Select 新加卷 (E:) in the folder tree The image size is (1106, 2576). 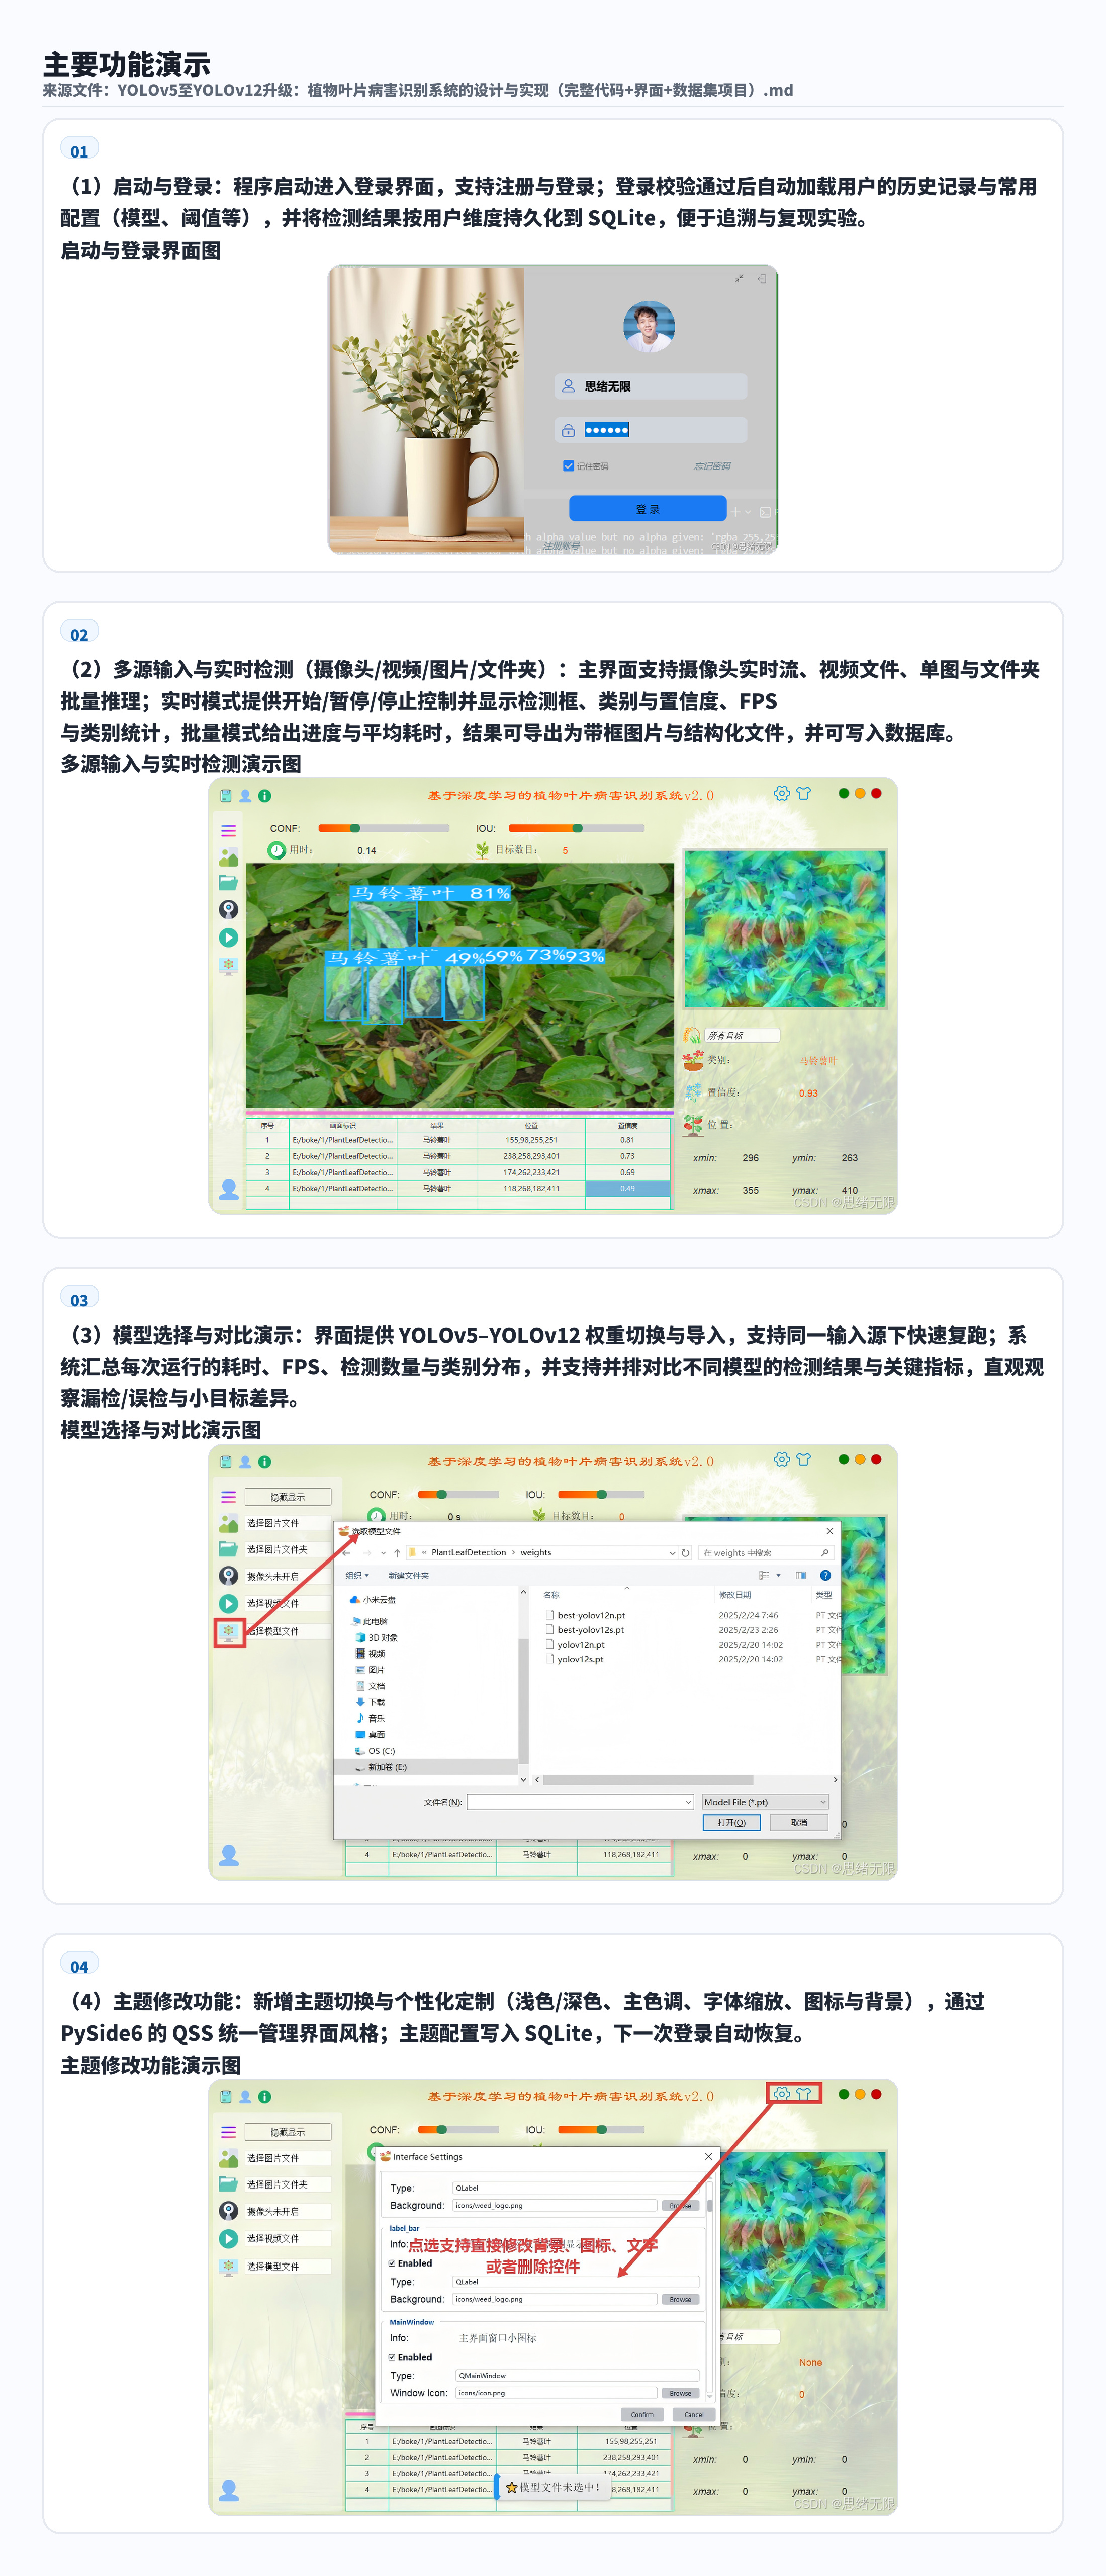click(387, 1767)
